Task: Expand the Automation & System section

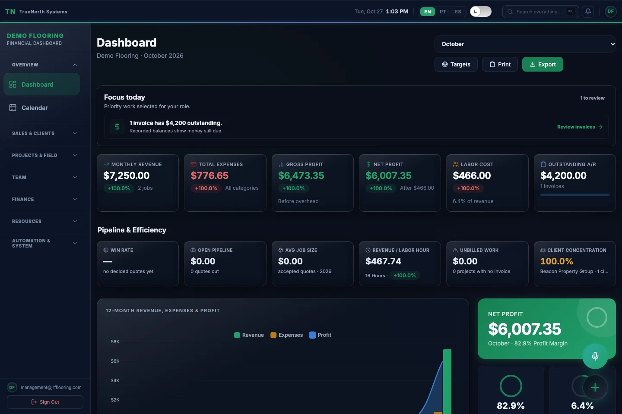Action: 45,243
